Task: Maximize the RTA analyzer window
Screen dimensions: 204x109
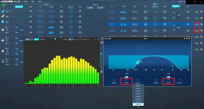Action: tap(98, 39)
